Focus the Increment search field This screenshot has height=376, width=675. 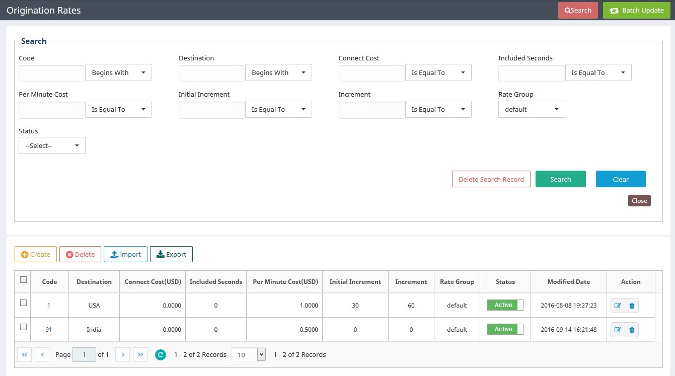tap(372, 110)
